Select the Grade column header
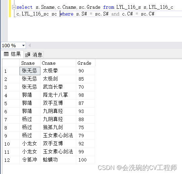 [x=86, y=63]
